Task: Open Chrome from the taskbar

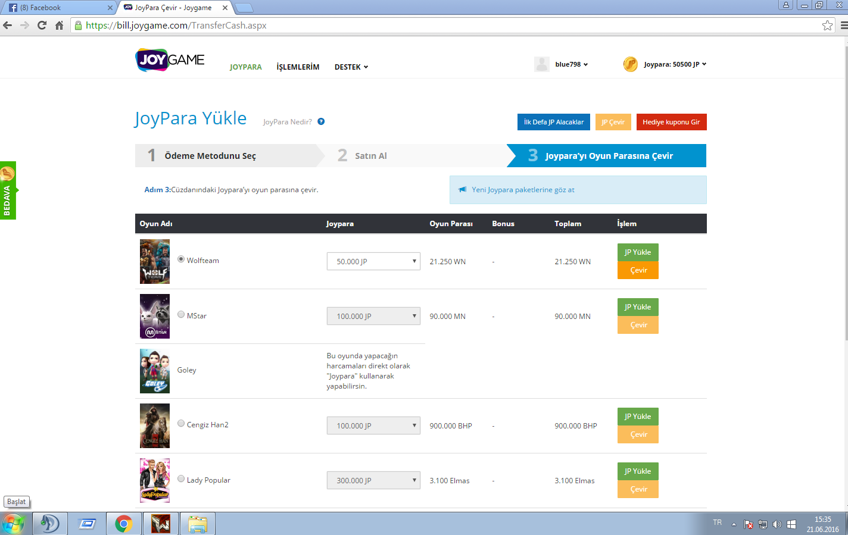Action: [124, 524]
